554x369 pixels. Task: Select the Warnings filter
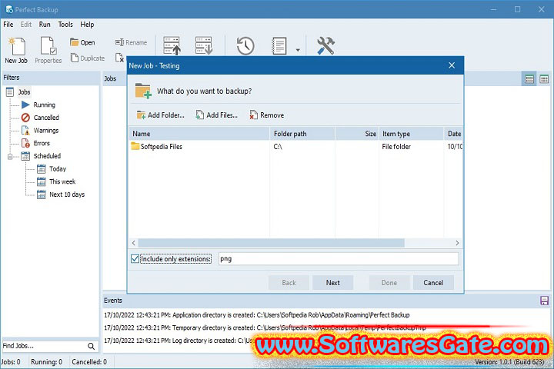pos(46,130)
